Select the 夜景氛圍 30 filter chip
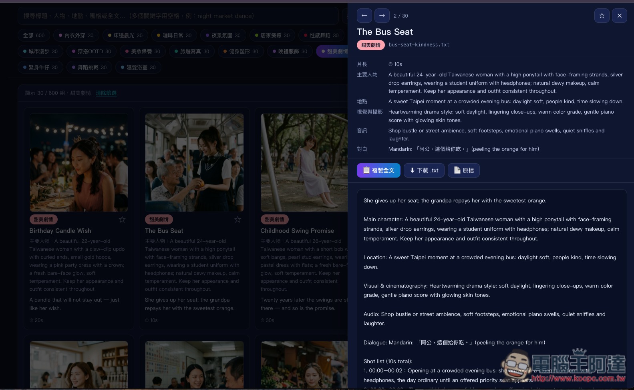634x390 pixels. click(x=223, y=35)
